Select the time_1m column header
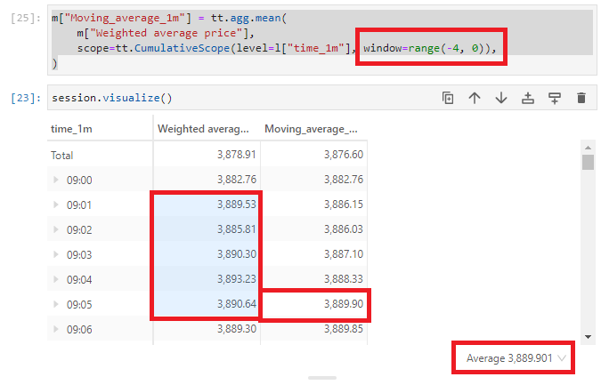 [x=71, y=129]
